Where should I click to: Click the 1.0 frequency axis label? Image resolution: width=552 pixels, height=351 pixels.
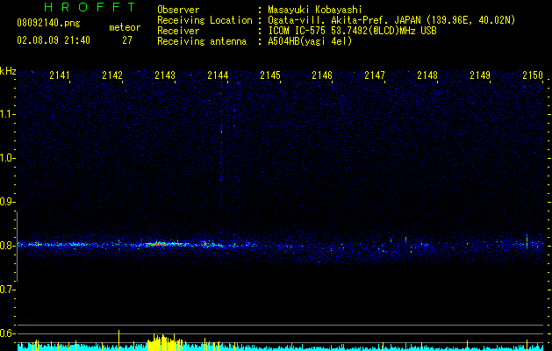(x=8, y=158)
